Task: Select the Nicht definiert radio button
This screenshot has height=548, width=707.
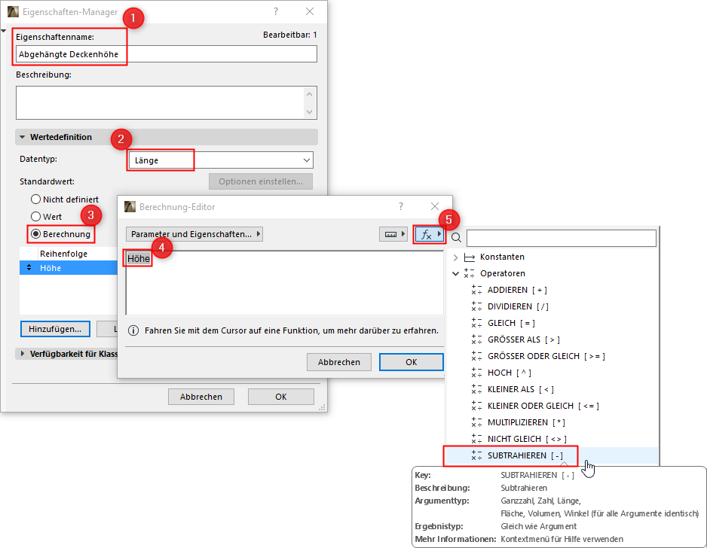Action: tap(35, 199)
